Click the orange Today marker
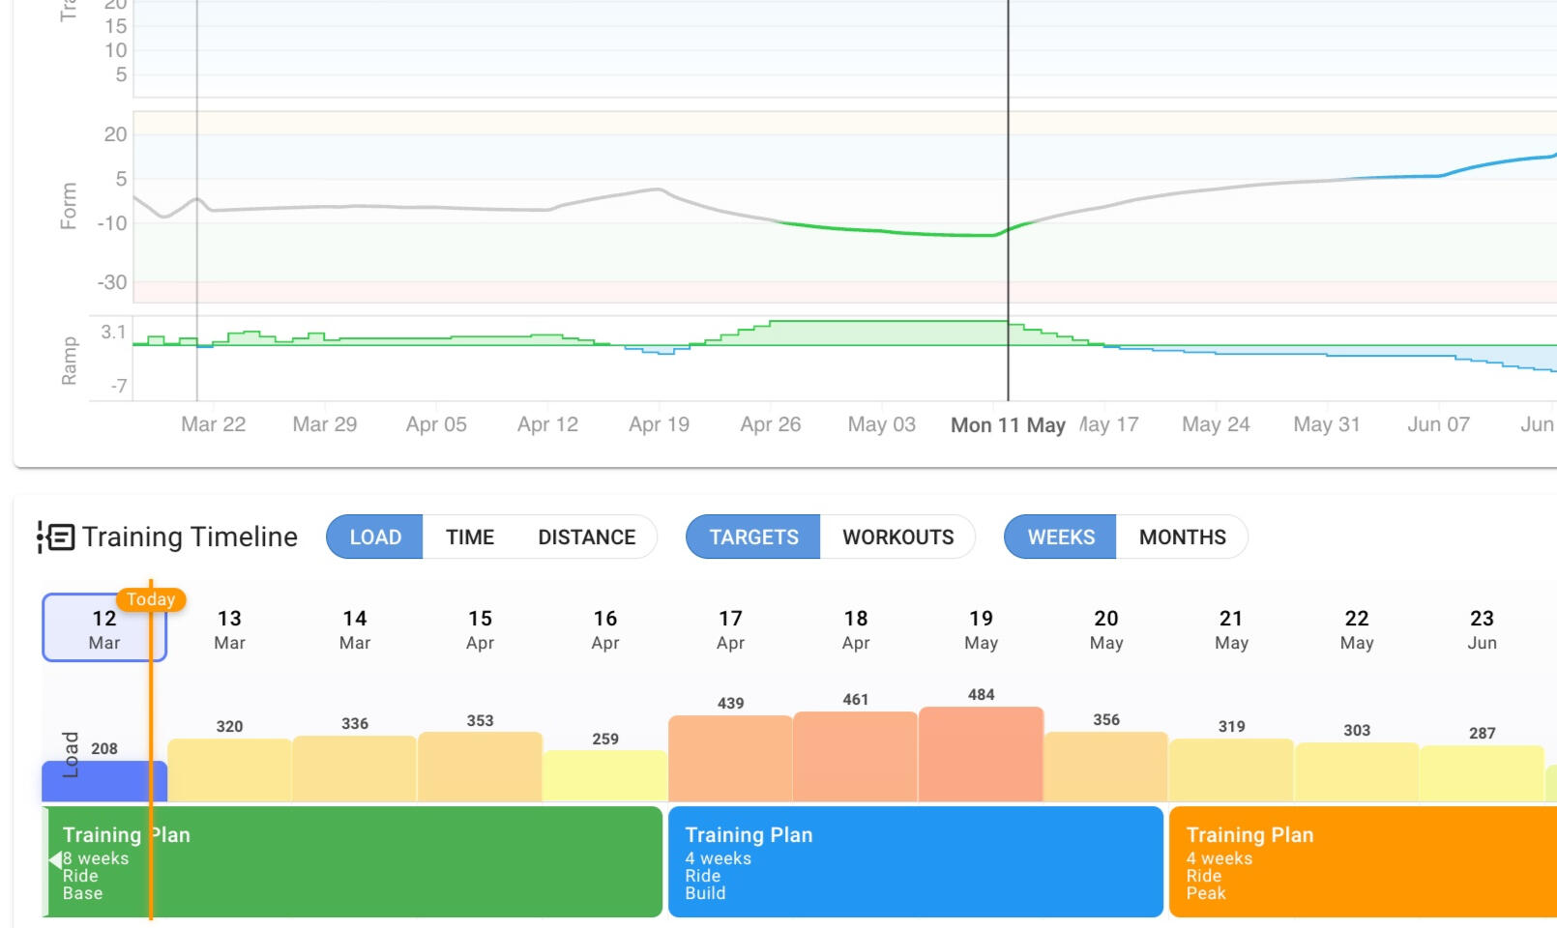The image size is (1557, 928). 151,599
